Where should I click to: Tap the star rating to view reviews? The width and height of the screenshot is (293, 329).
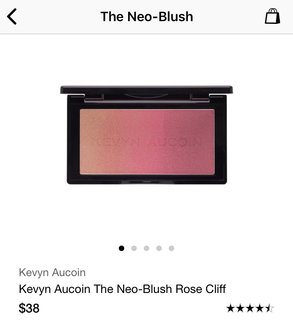click(x=250, y=309)
